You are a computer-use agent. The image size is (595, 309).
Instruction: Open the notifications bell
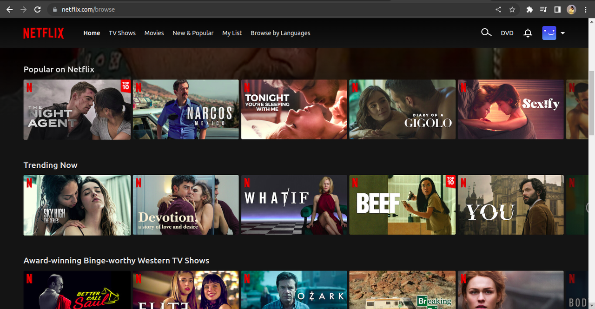528,33
